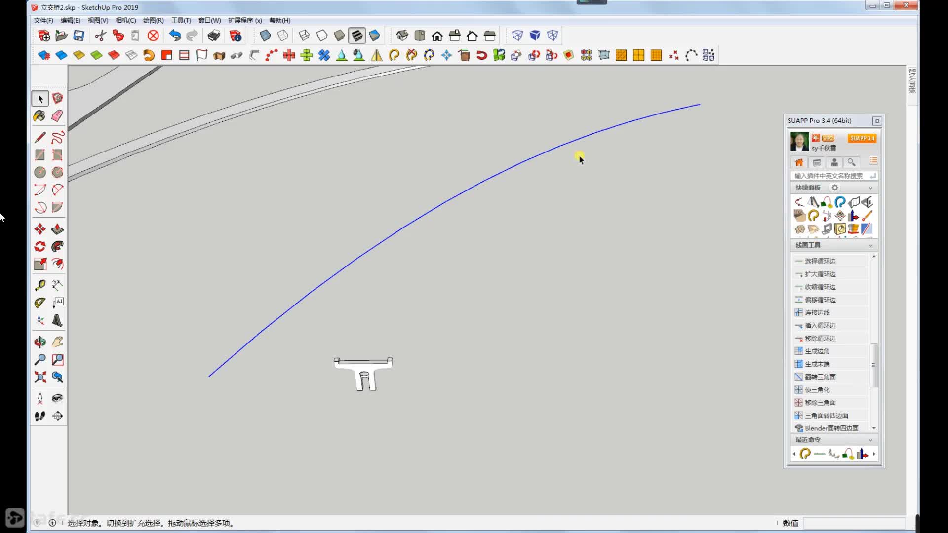The image size is (948, 533).
Task: Choose the Zoom magnifier tool
Action: pos(40,359)
